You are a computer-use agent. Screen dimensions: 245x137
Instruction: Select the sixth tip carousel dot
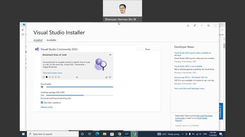[x=59, y=77]
